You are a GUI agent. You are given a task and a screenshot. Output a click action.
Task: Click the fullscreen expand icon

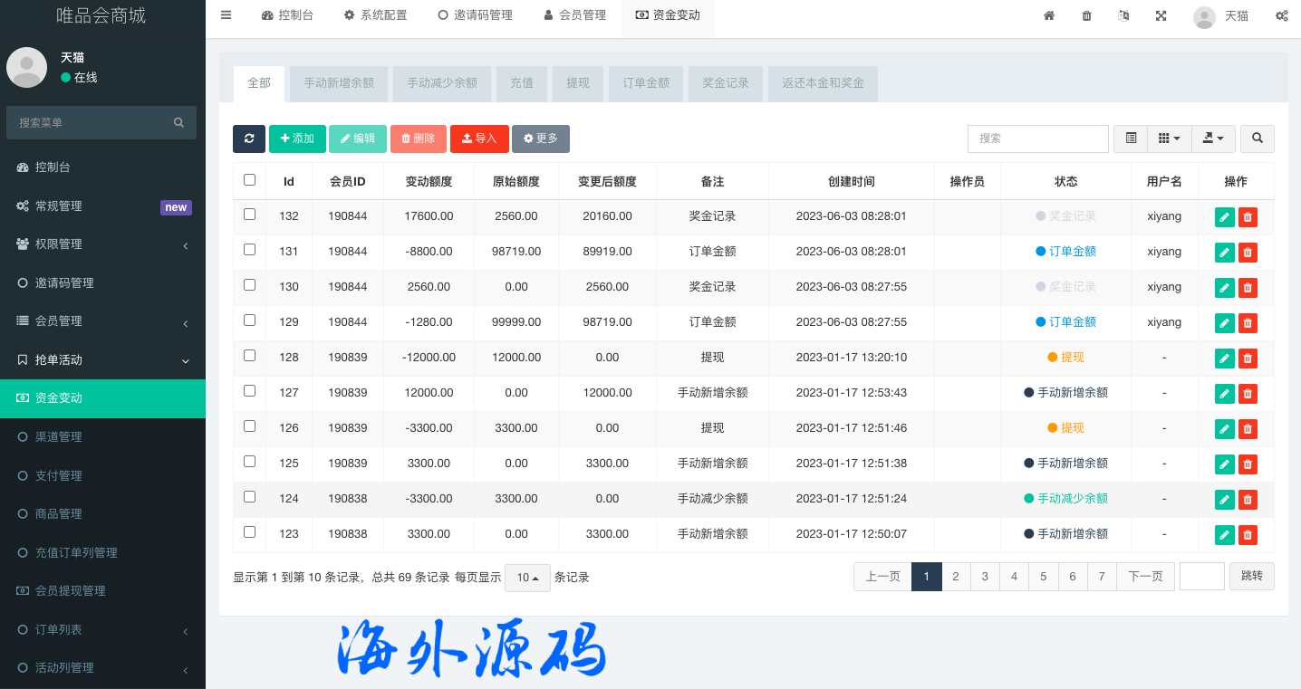click(1161, 15)
